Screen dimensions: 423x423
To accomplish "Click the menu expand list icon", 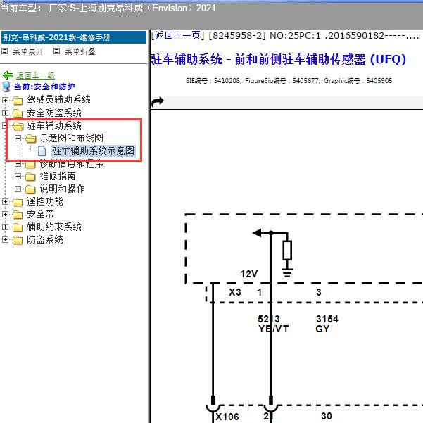I will click(5, 51).
